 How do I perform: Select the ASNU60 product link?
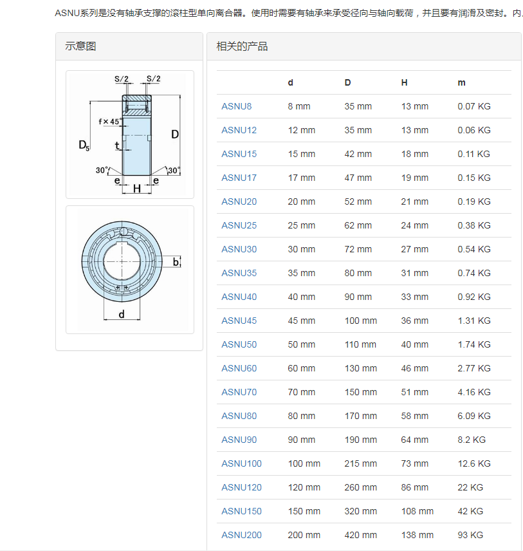click(x=239, y=368)
